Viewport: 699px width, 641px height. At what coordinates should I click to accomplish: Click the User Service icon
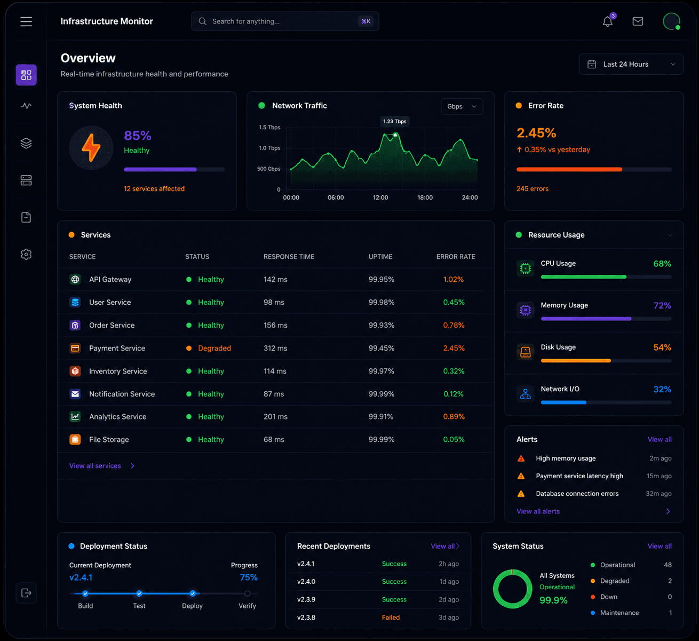coord(75,302)
